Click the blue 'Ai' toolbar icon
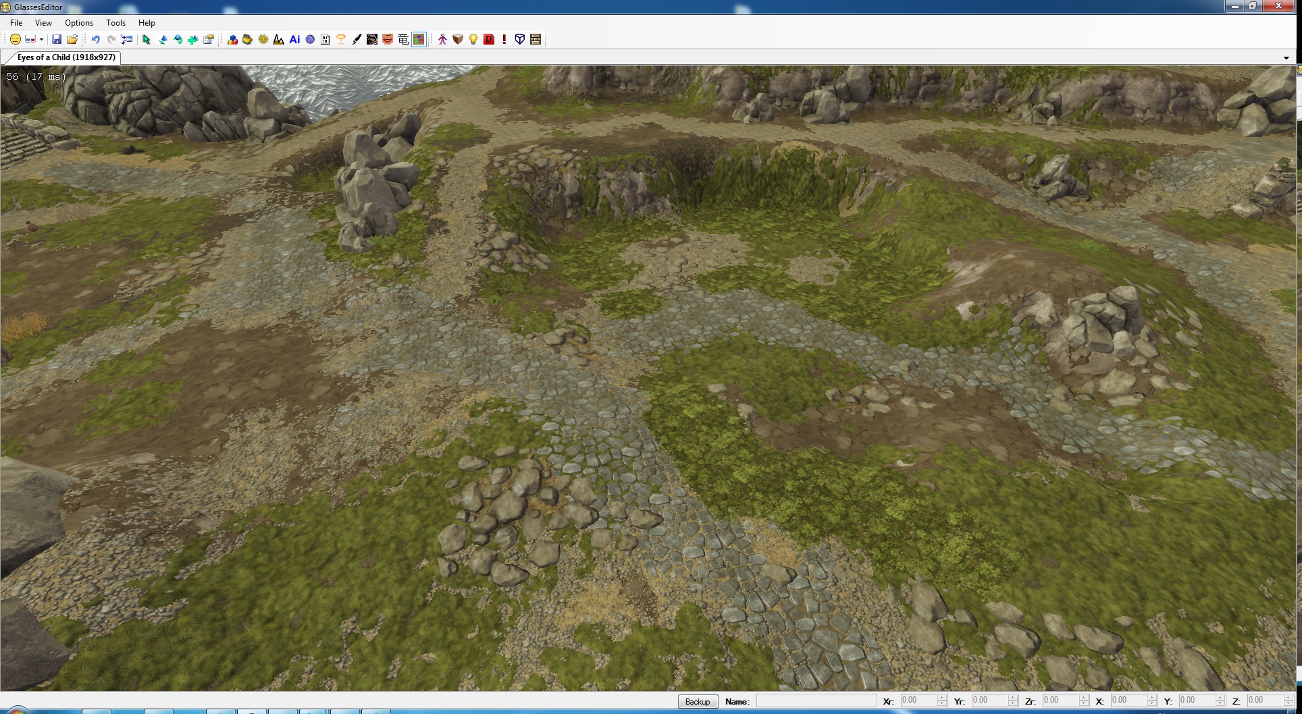Screen dimensions: 1302x714 point(294,40)
